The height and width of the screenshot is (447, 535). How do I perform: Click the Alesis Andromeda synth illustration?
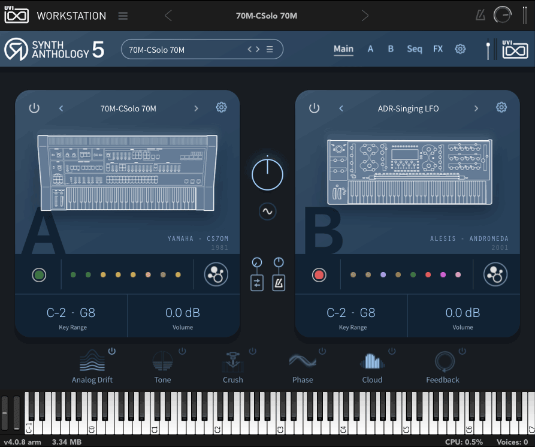tap(409, 172)
